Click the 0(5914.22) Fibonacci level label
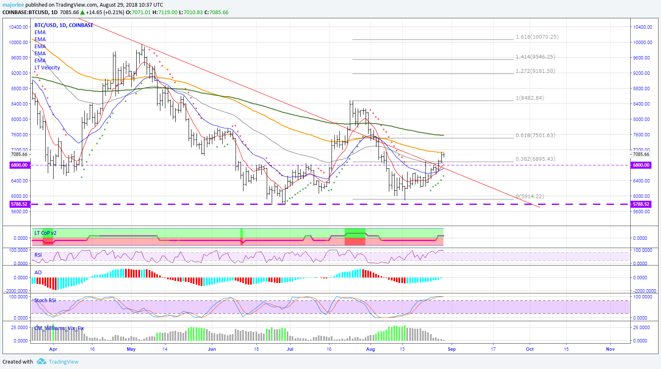This screenshot has height=369, width=661. [530, 197]
